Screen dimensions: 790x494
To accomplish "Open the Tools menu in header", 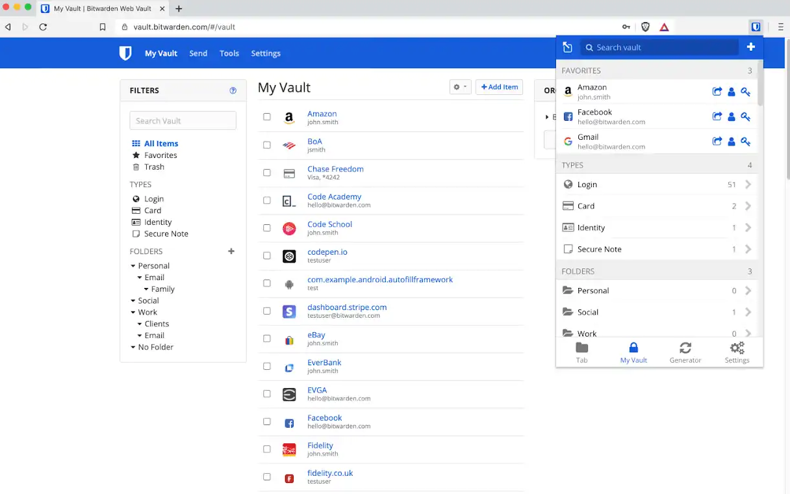I will point(229,53).
